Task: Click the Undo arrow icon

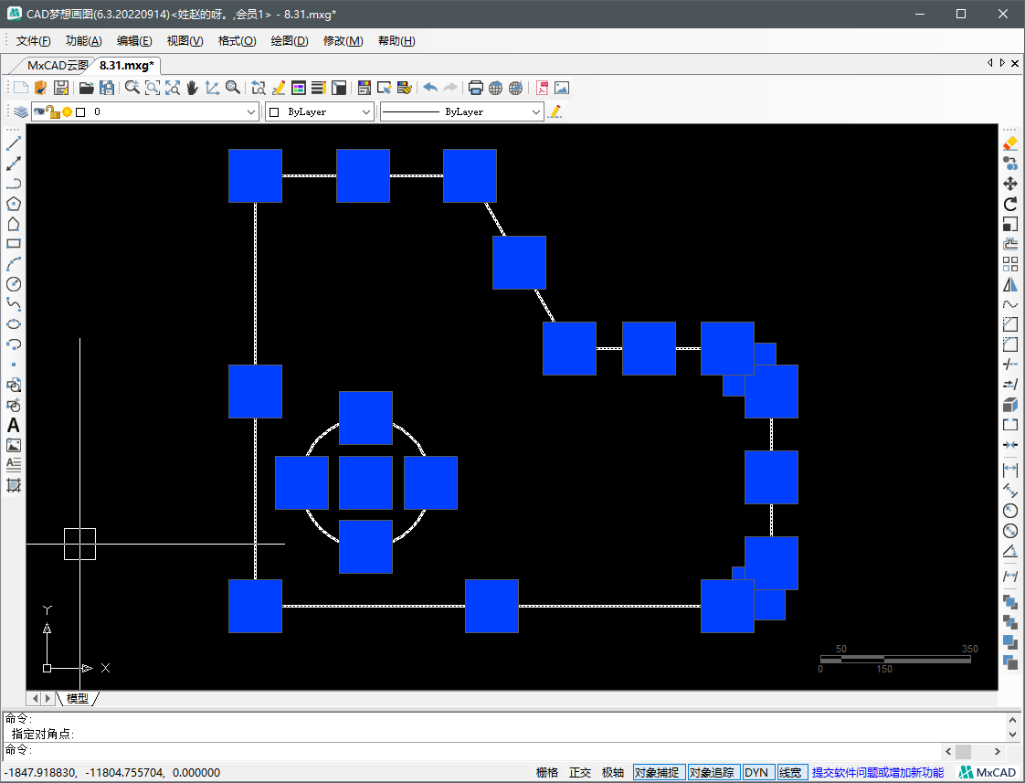Action: (430, 88)
